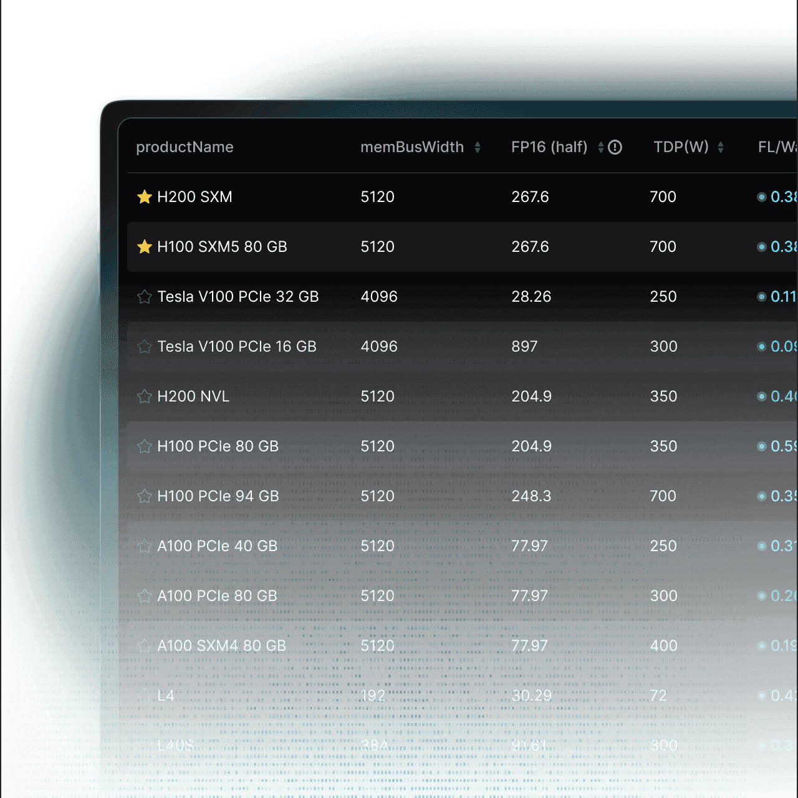Click TDP 250 in Tesla V100 32 GB row
The width and height of the screenshot is (798, 798).
tap(663, 297)
